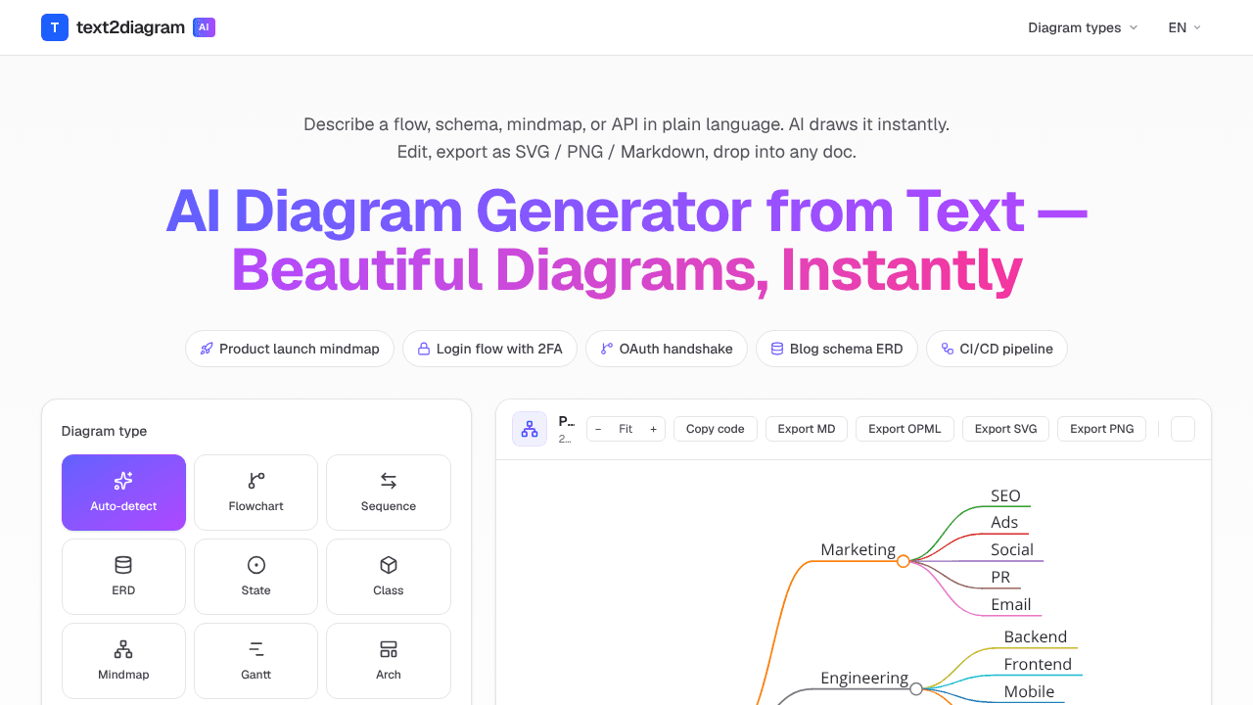Select the Mobile node in mindmap
This screenshot has width=1253, height=705.
click(x=1029, y=691)
